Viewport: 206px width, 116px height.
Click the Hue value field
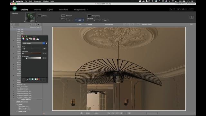click(x=44, y=49)
